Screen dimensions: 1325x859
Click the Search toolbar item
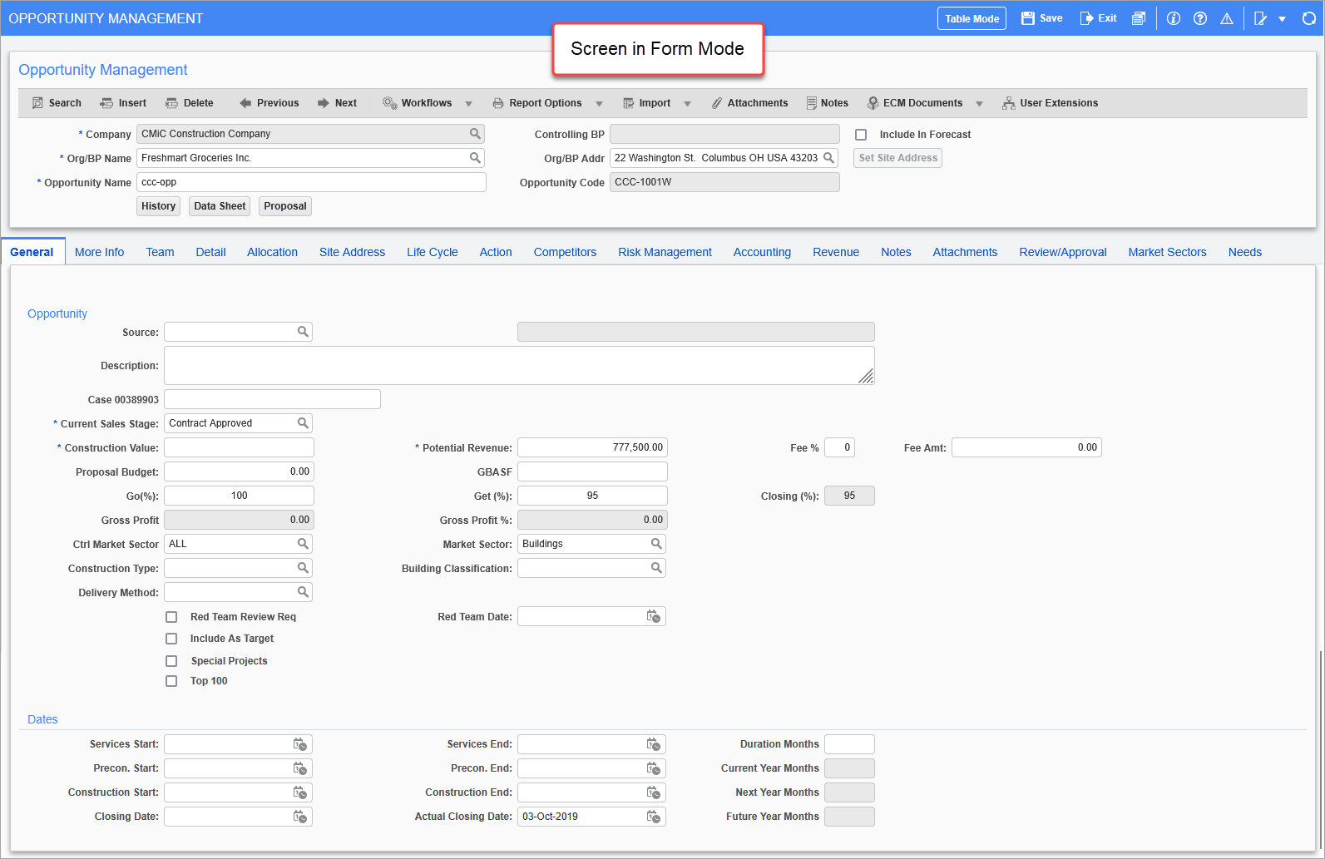coord(57,103)
